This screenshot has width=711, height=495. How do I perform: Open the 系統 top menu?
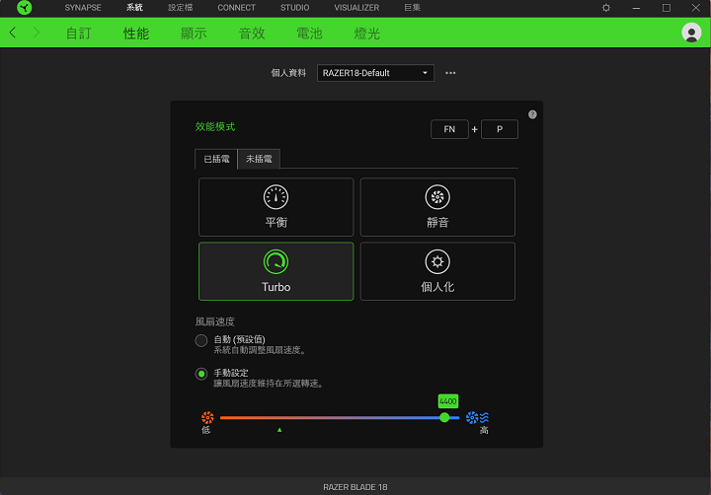click(134, 8)
